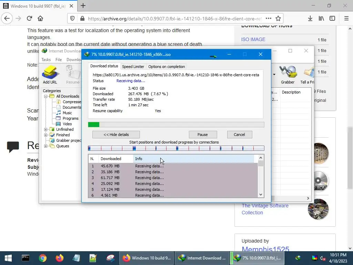Open Firefox downloads arrow icon
Viewport: 353px width, 265px height.
click(310, 19)
